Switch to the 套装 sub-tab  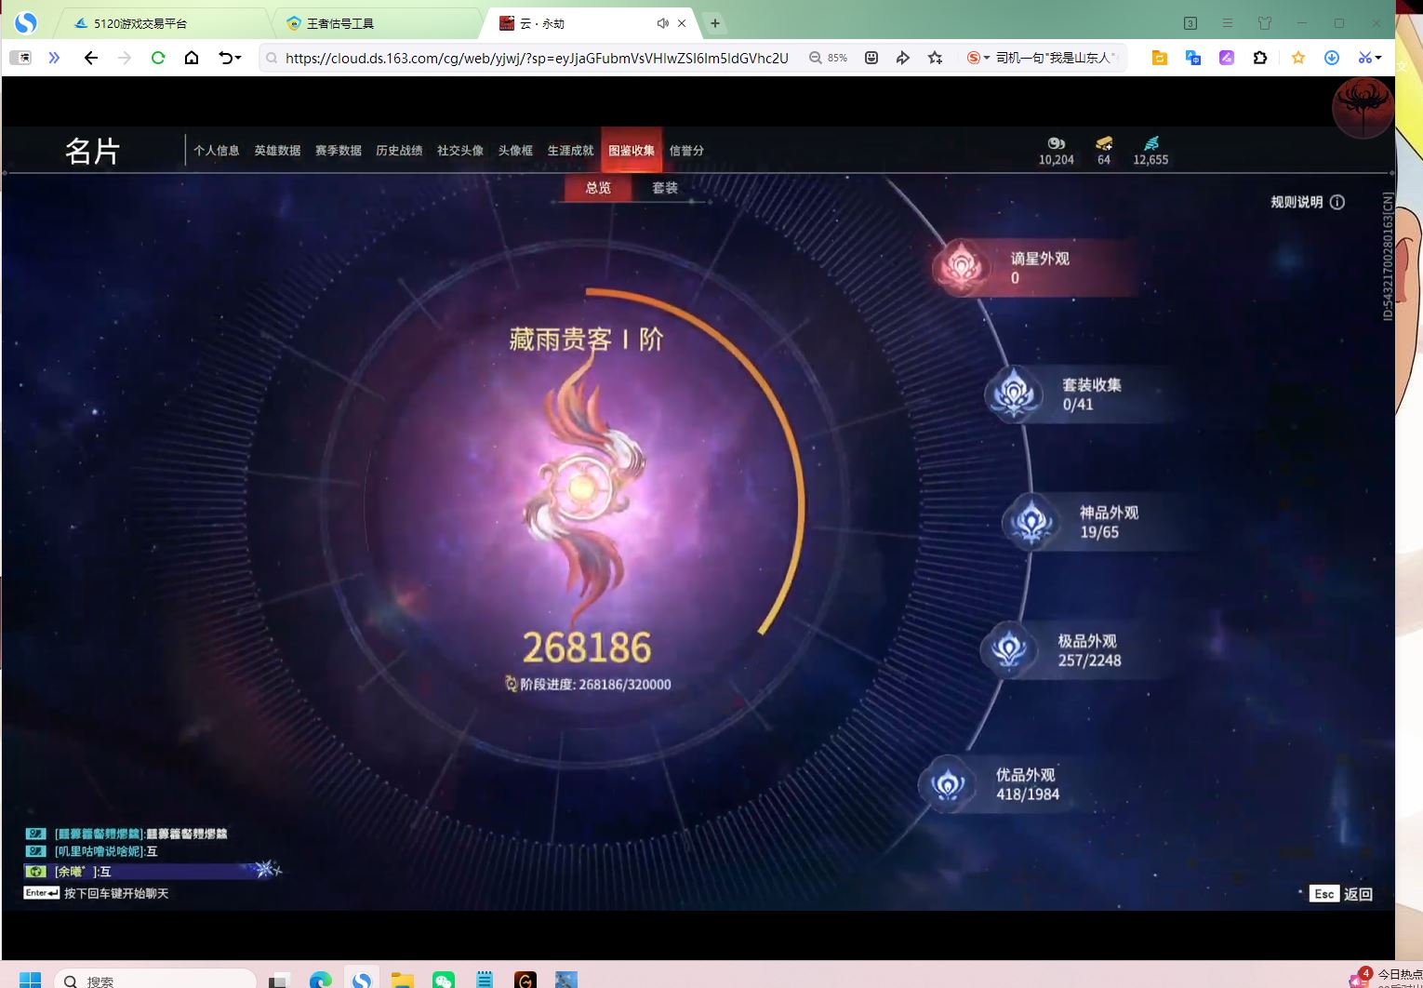point(664,188)
